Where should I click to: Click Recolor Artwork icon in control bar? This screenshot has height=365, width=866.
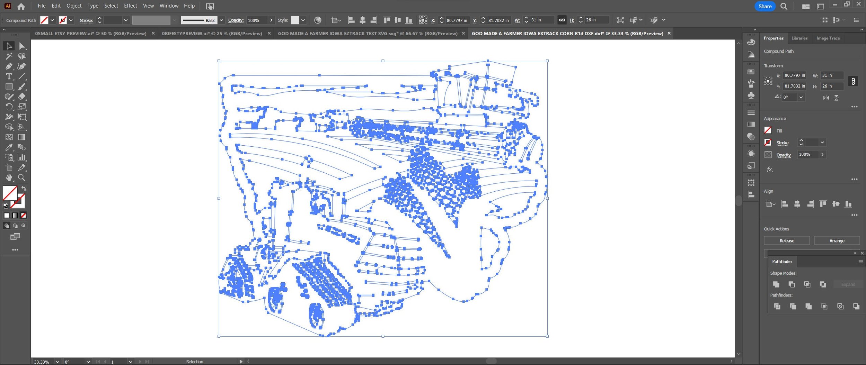318,20
